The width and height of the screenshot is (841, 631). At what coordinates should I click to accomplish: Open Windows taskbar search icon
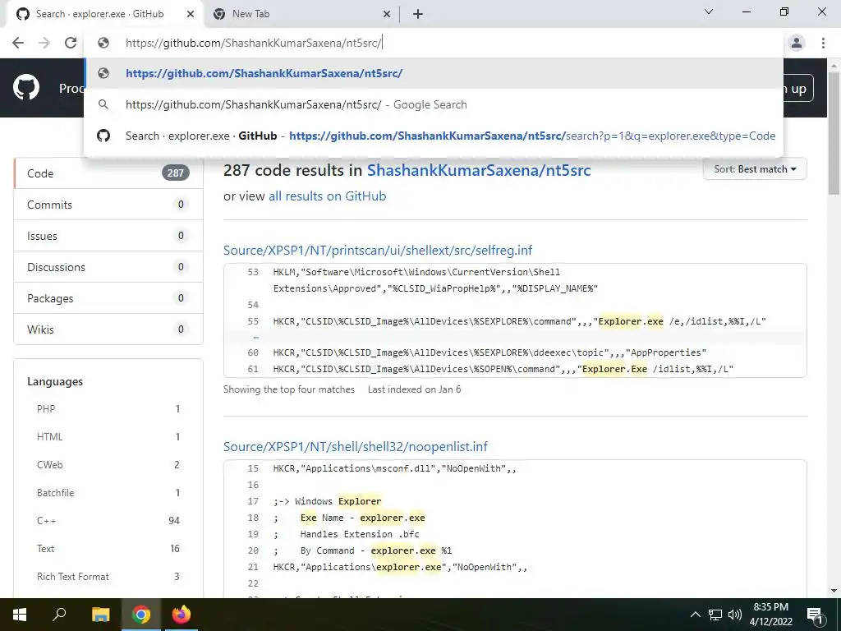(x=59, y=615)
